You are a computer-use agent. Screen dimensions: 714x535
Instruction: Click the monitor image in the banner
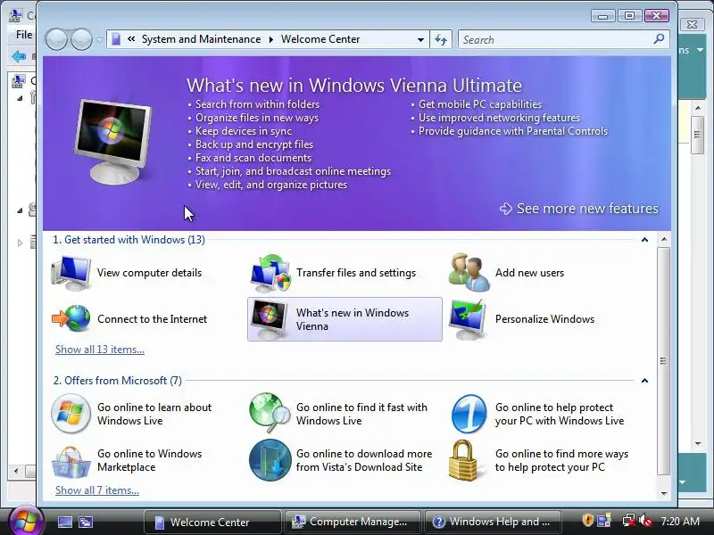pos(112,142)
